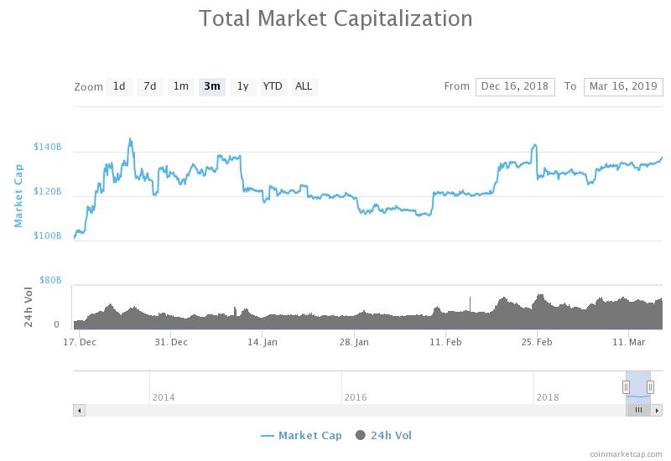Set zoom to 1y
Screen dimensions: 671x461
click(x=242, y=86)
